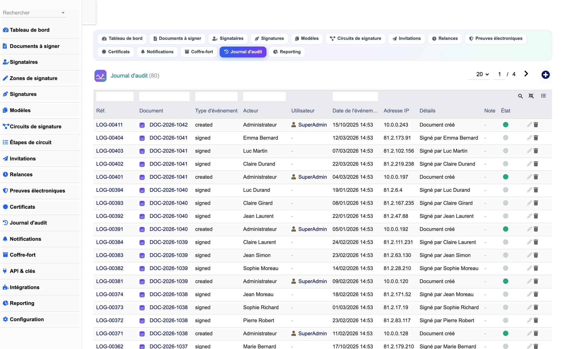
Task: Click the Type d'événement filter field
Action: (216, 97)
